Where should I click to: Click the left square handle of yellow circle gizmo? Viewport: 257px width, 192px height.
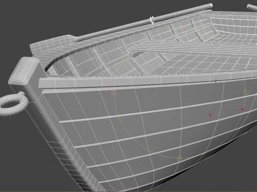[114, 92]
